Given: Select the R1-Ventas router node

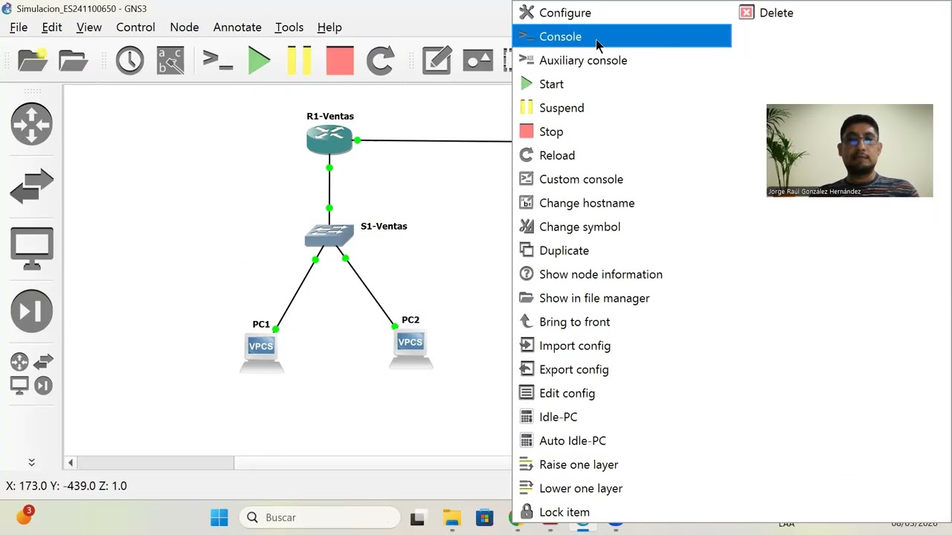Looking at the screenshot, I should coord(329,139).
